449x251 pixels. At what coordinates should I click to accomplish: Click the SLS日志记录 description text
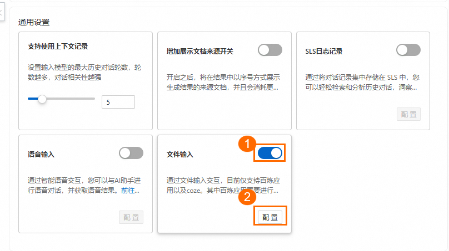[x=362, y=83]
